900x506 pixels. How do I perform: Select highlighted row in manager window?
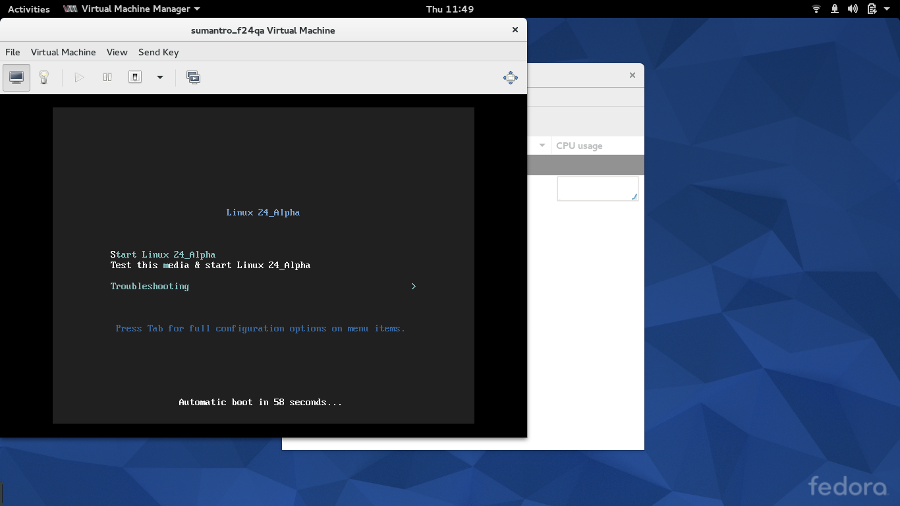pyautogui.click(x=586, y=165)
